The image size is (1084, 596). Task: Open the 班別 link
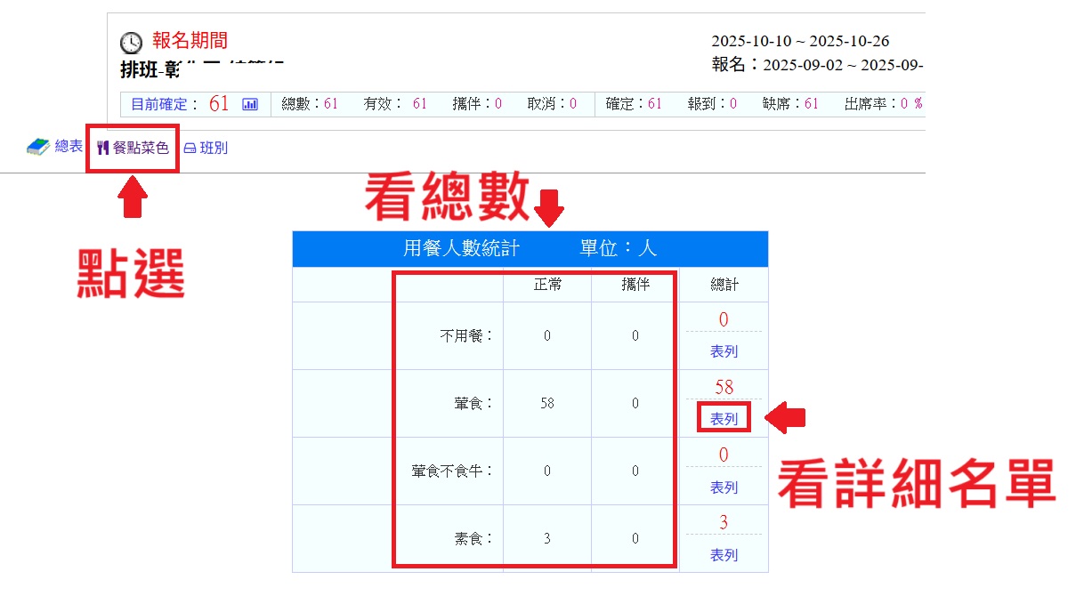point(214,148)
